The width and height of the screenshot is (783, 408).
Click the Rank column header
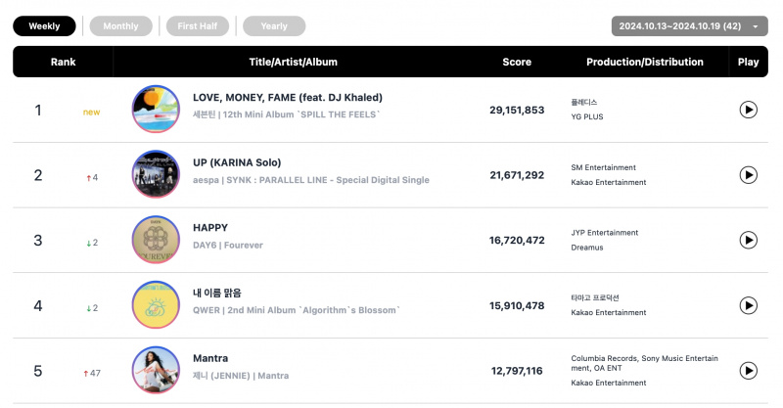click(x=63, y=62)
